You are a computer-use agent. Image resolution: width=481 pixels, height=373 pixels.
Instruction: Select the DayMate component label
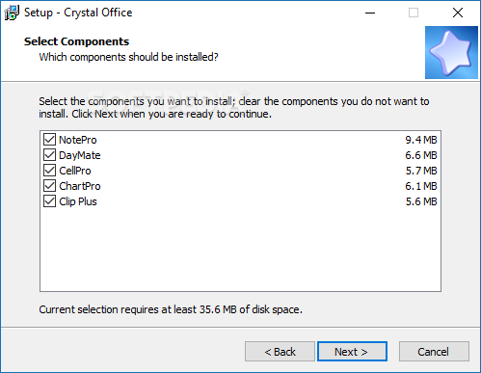80,155
